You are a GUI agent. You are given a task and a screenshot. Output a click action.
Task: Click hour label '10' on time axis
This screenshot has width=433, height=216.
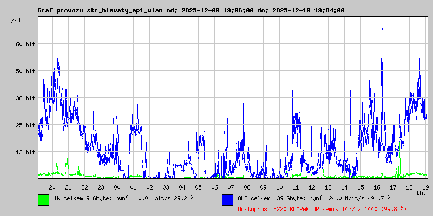pos(279,187)
